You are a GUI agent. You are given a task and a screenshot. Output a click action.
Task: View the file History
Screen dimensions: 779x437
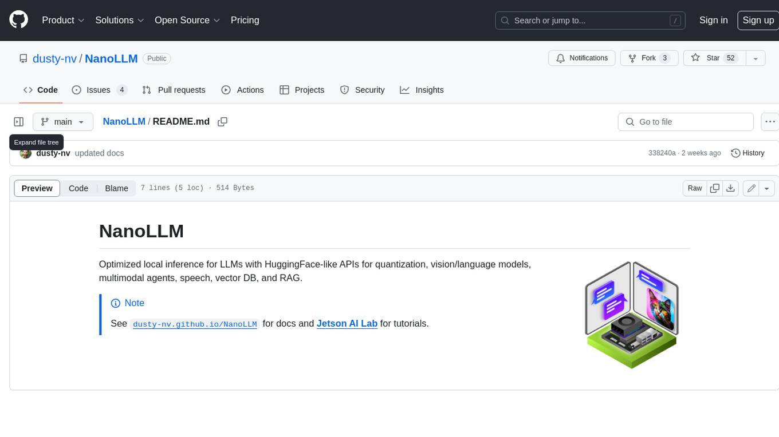click(x=748, y=153)
